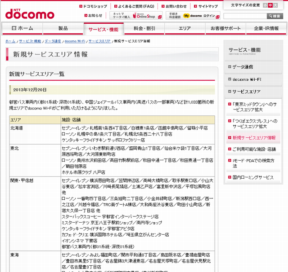Open the 製品 tab
The height and width of the screenshot is (272, 288).
click(63, 28)
